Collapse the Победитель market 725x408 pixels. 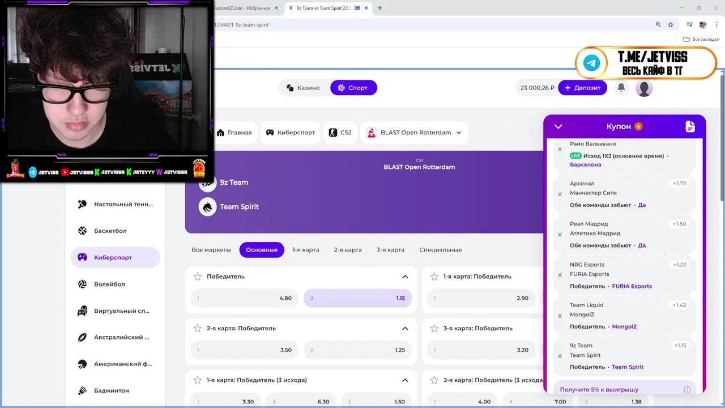[x=405, y=277]
